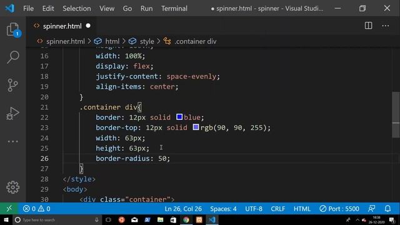Change indentation via Spaces: 4

(x=223, y=209)
